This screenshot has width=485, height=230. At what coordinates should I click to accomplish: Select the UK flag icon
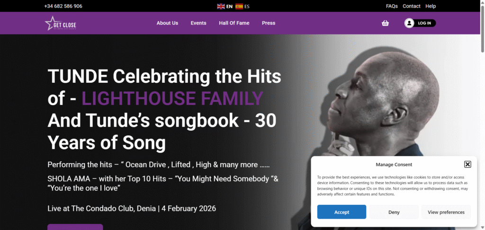(x=221, y=6)
